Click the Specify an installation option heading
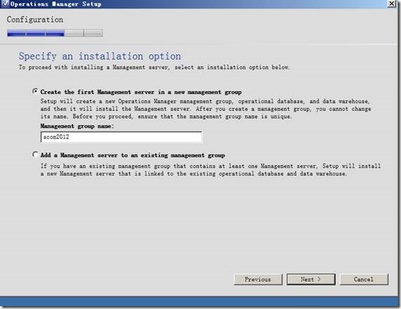 100,56
